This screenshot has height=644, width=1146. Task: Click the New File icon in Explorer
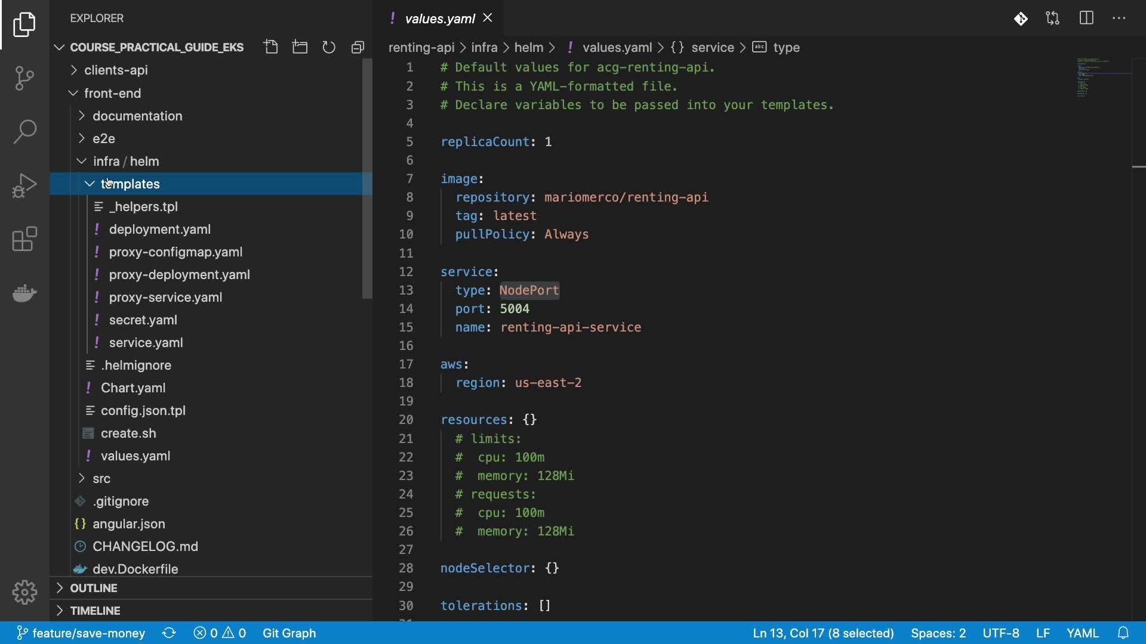coord(271,47)
